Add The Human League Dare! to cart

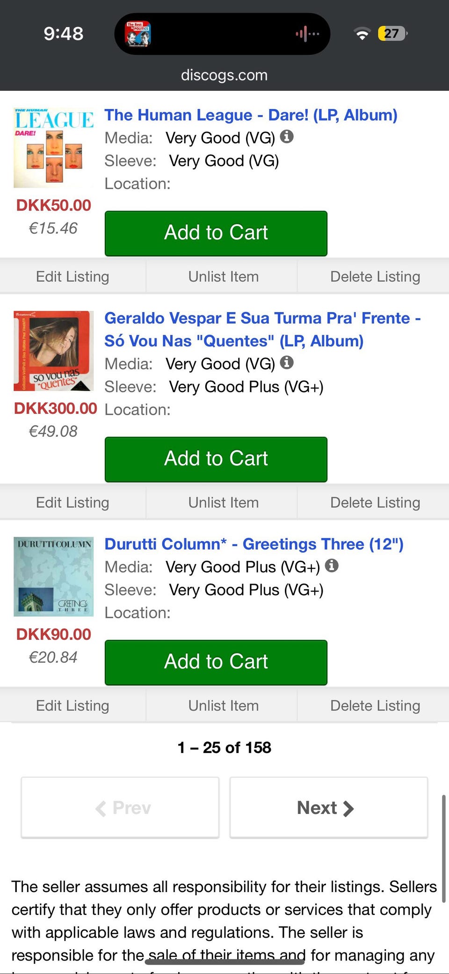click(x=216, y=233)
